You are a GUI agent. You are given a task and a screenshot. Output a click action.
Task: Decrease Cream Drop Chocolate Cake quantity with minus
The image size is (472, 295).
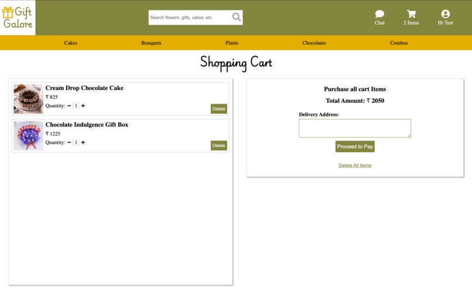(x=69, y=106)
